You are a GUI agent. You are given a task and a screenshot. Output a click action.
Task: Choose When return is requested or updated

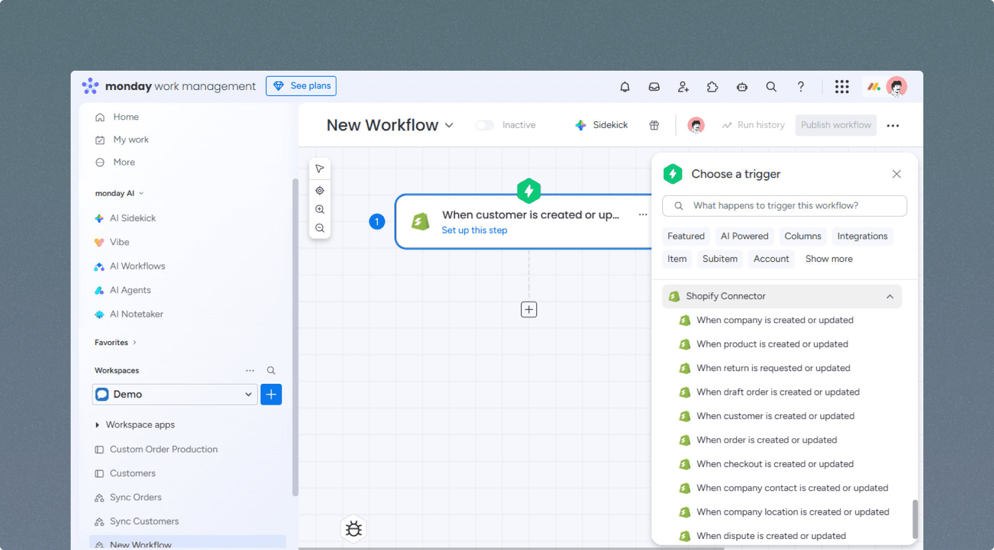[773, 368]
